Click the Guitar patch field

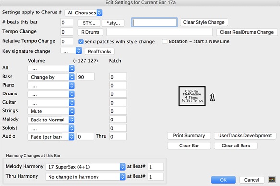point(118,103)
